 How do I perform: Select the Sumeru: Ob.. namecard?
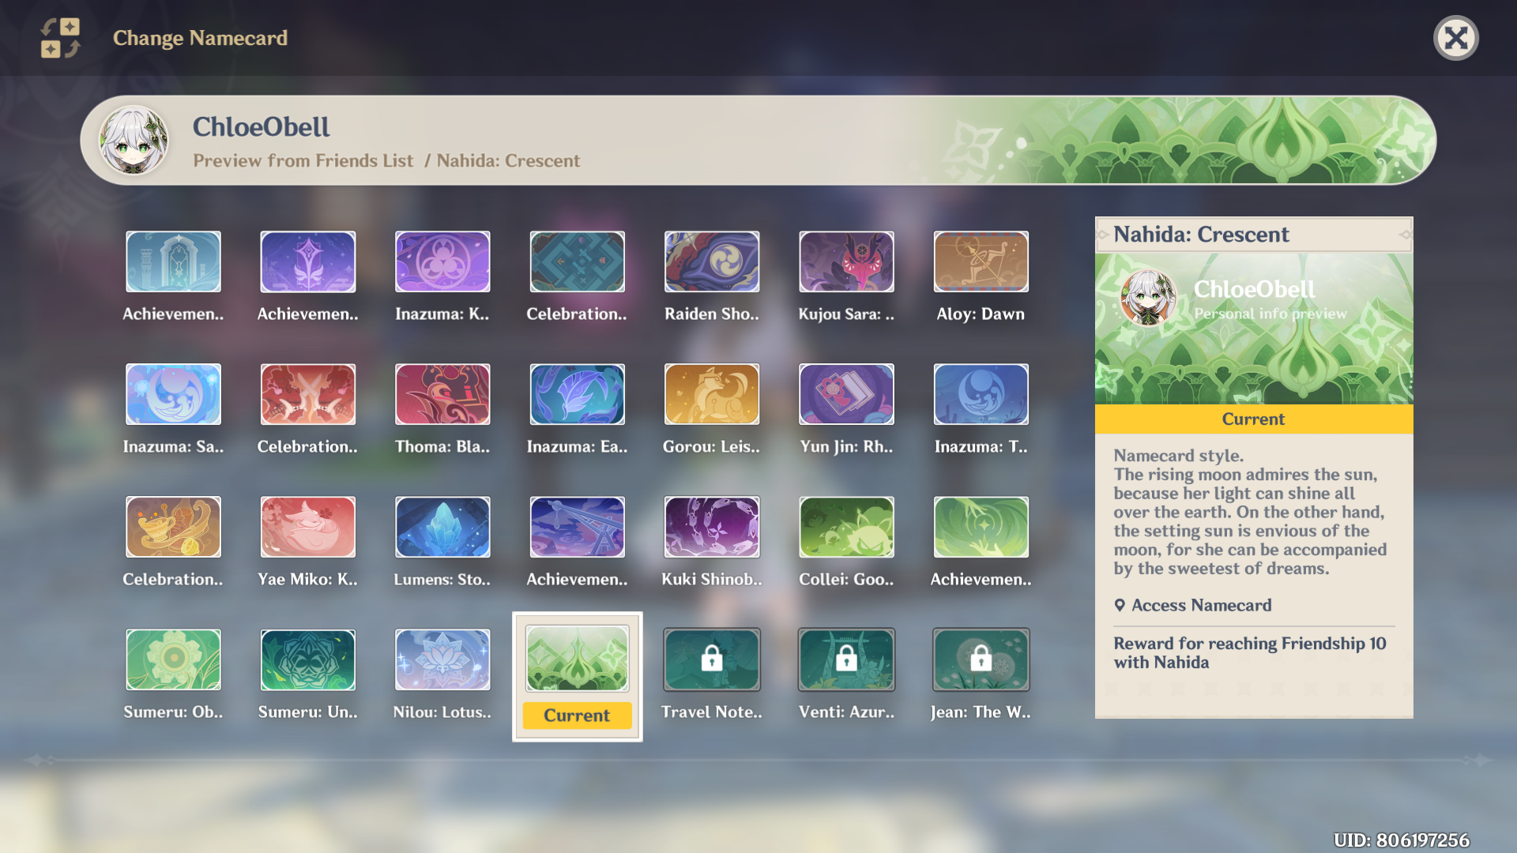[173, 659]
